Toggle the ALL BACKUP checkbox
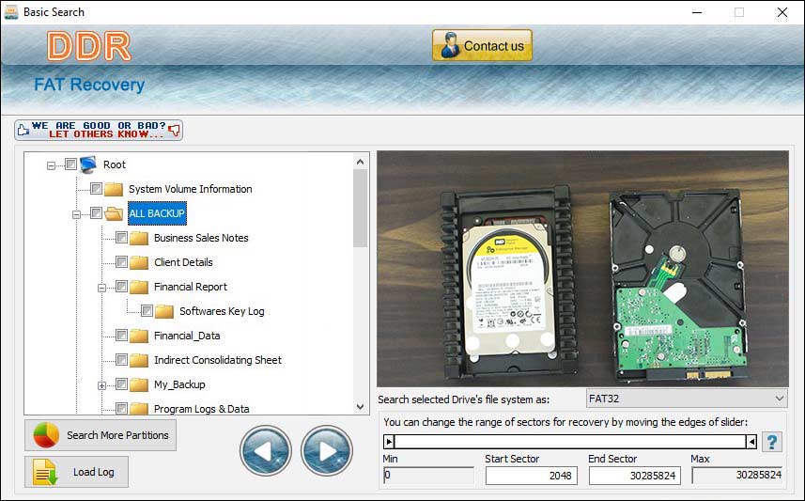 tap(96, 212)
